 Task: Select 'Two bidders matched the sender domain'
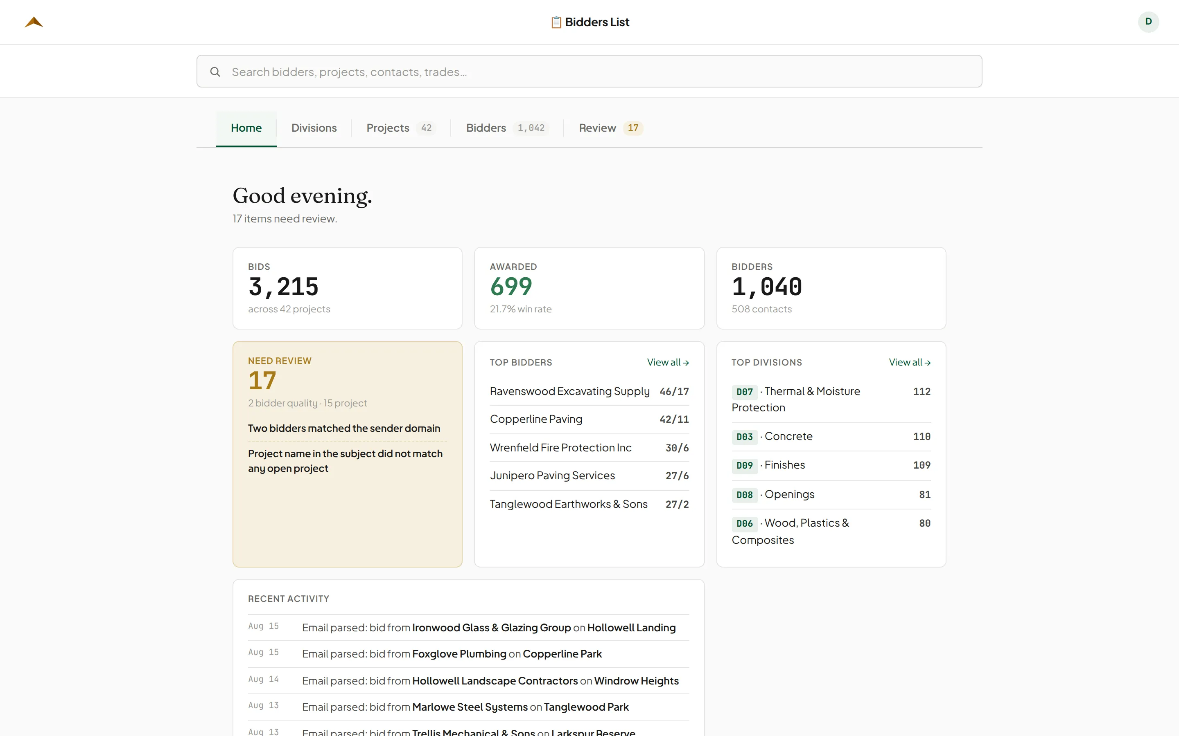click(344, 429)
